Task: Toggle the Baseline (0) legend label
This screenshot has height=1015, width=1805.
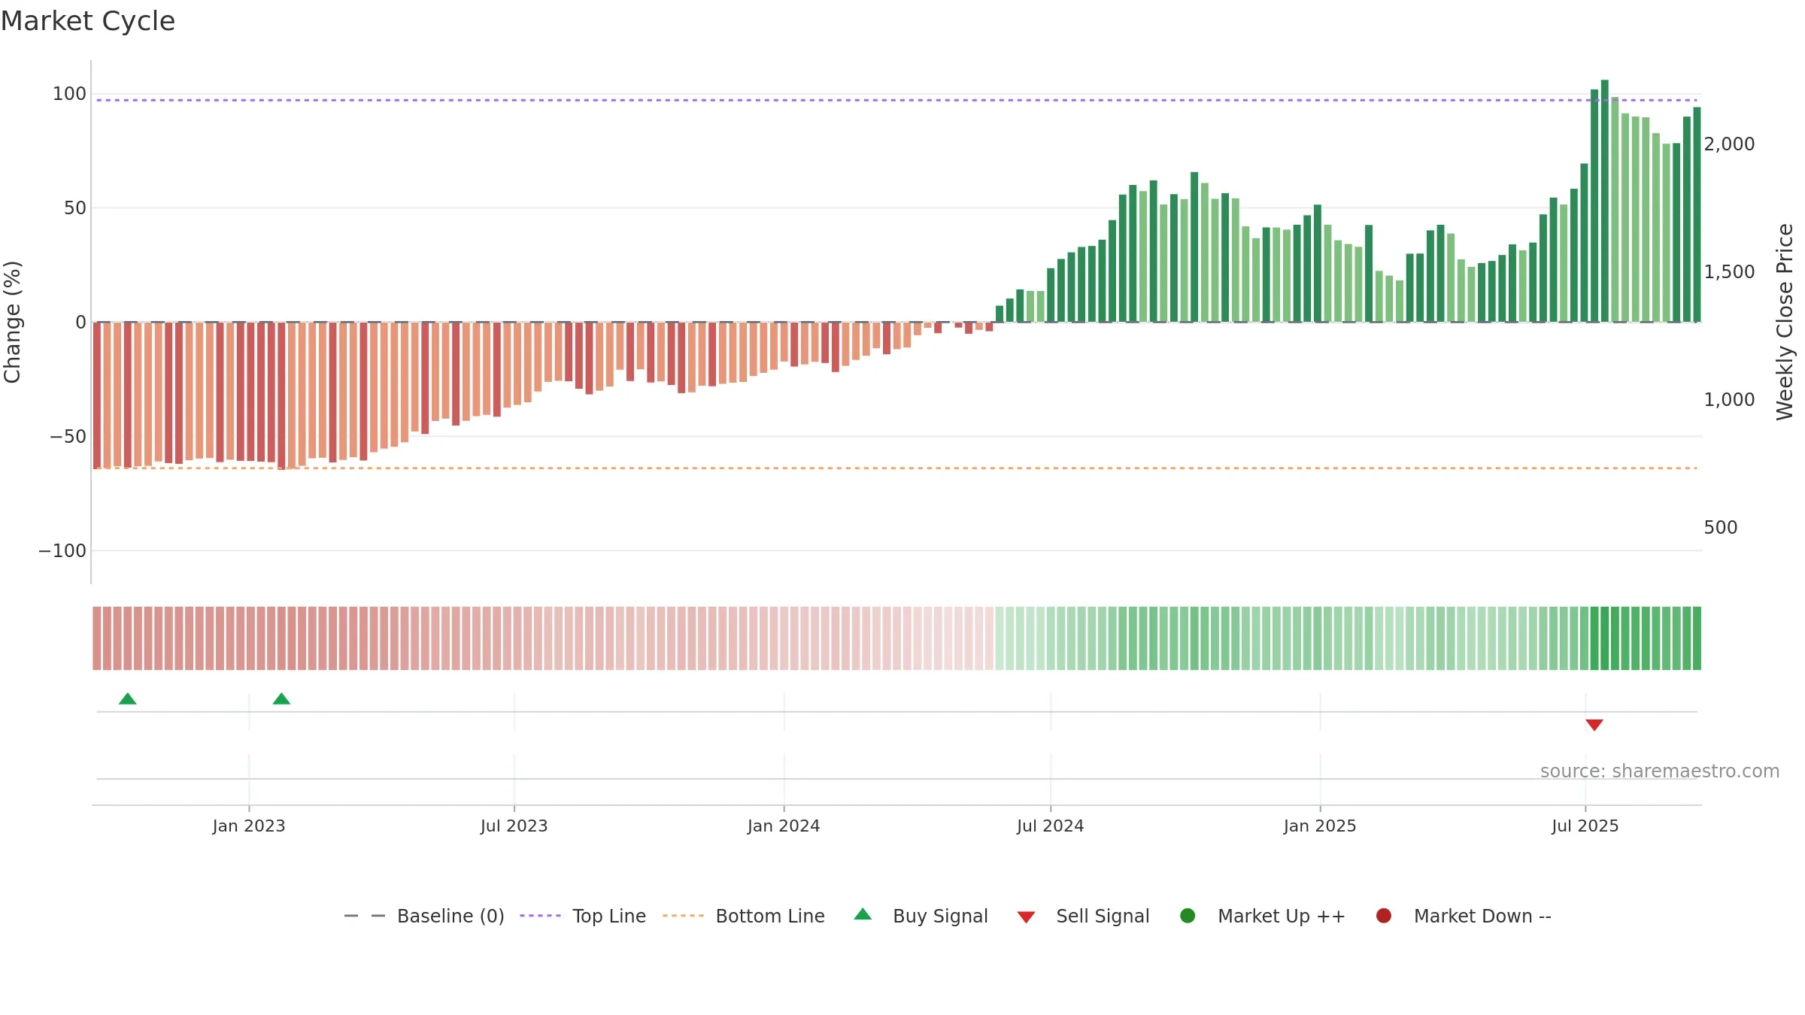Action: pos(450,917)
